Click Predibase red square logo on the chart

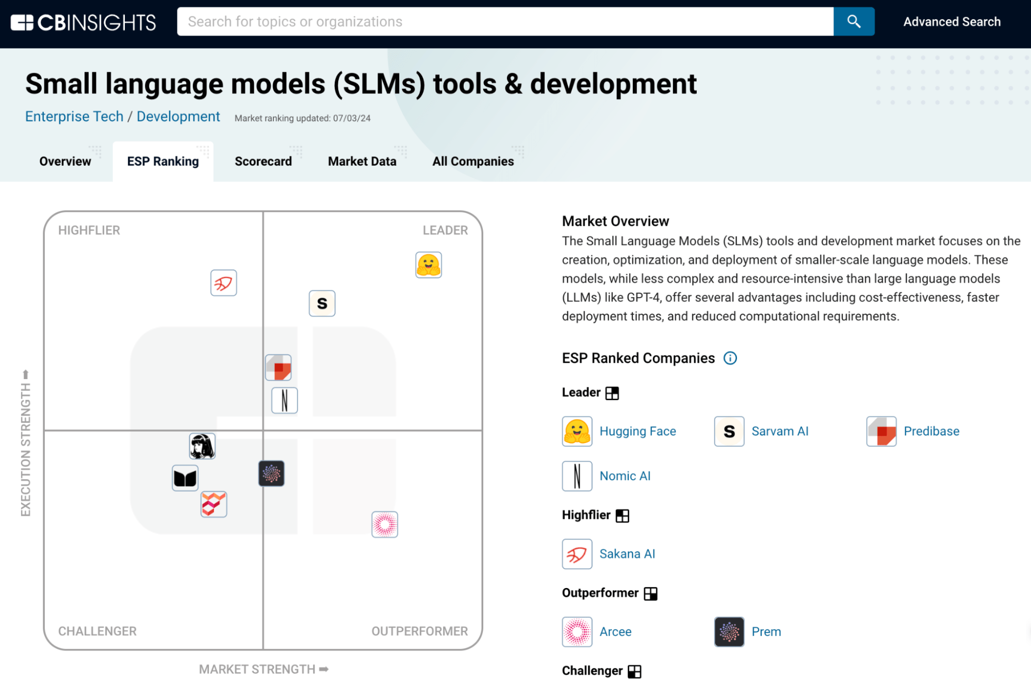coord(279,368)
